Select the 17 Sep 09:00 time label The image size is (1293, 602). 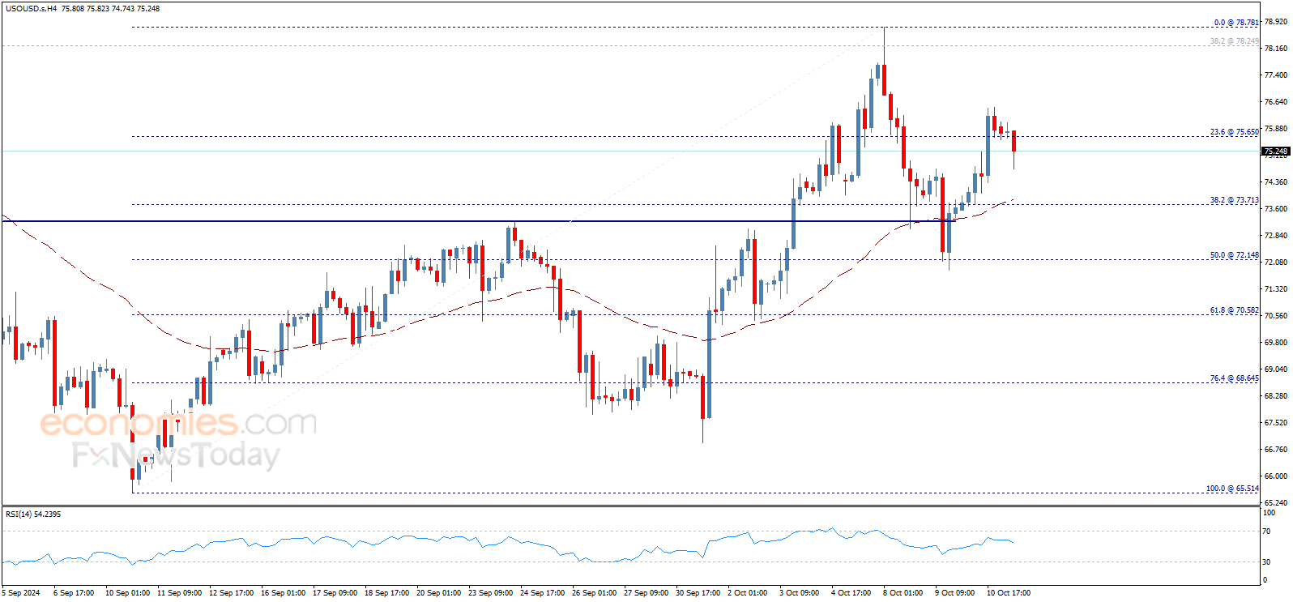click(335, 593)
